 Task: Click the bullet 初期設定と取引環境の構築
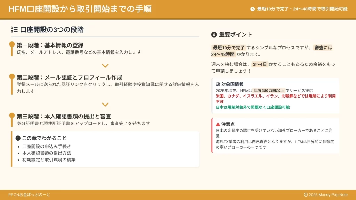[49, 160]
